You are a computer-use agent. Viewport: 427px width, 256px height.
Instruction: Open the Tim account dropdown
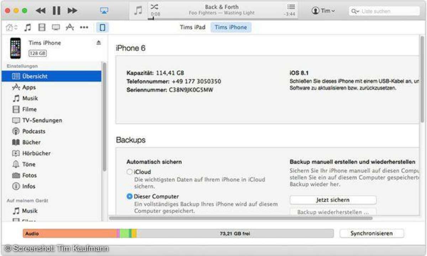pos(323,11)
